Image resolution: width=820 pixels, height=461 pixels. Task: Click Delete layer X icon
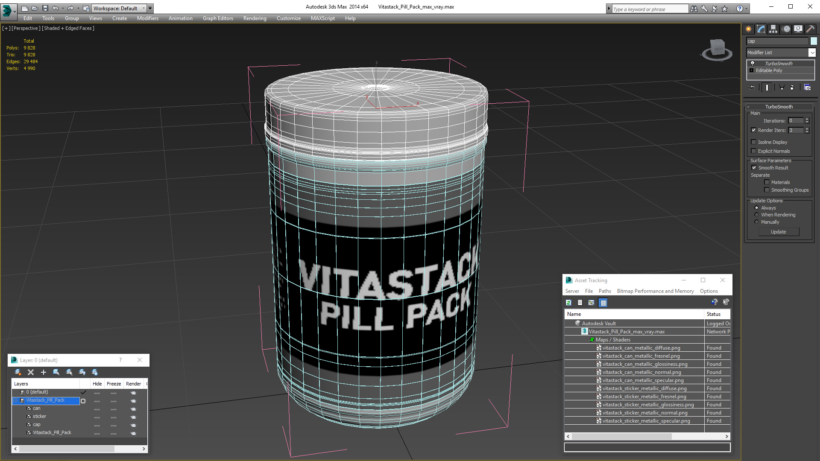pos(31,372)
